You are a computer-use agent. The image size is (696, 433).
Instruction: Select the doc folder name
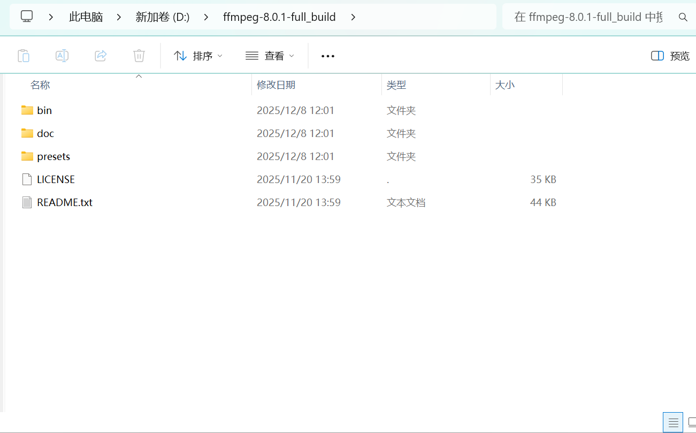[45, 133]
